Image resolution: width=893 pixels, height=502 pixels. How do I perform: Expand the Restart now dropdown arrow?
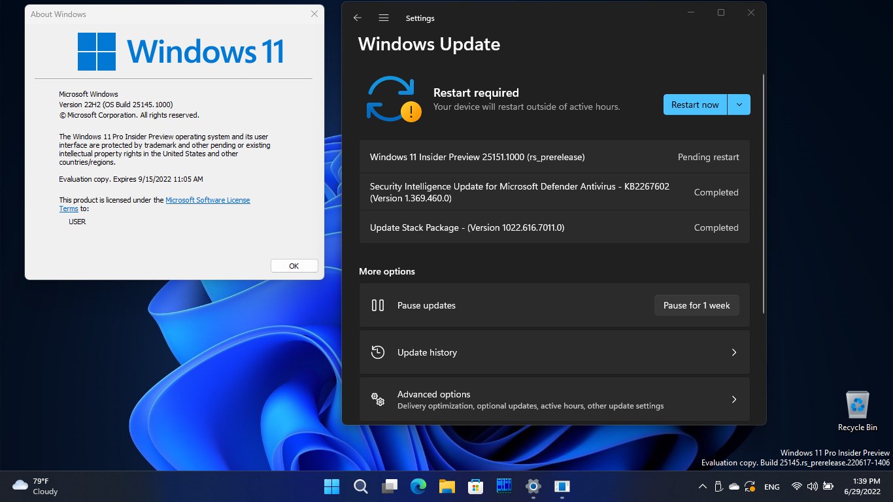[739, 105]
